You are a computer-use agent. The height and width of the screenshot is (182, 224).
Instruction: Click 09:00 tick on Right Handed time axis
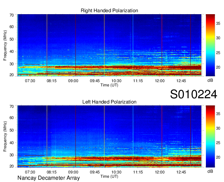[73, 81]
